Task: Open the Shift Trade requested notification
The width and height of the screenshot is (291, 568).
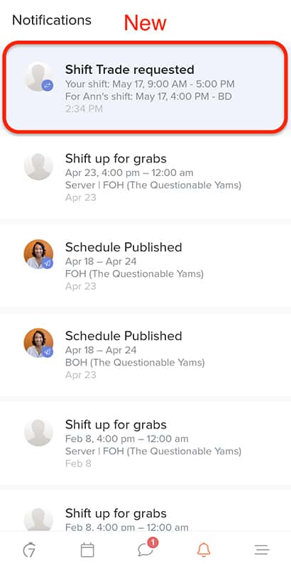Action: [x=145, y=87]
